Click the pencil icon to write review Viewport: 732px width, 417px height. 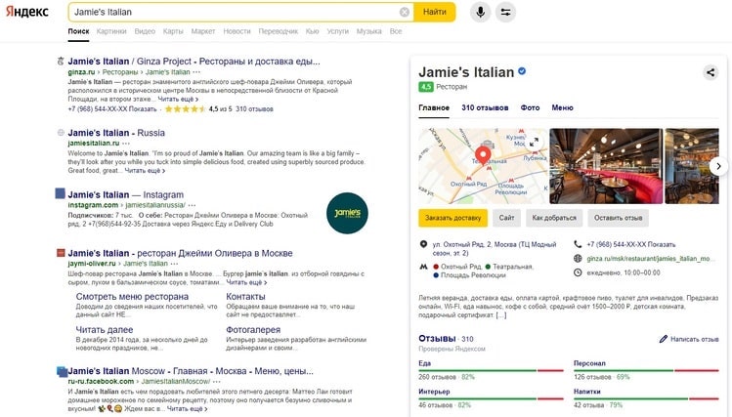click(663, 339)
